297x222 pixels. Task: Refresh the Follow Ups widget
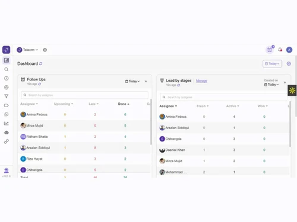pos(40,84)
